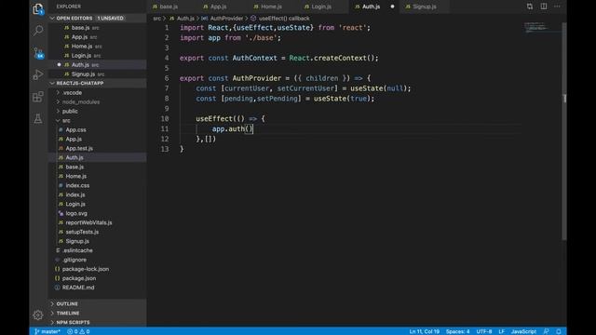This screenshot has height=335, width=596.
Task: Place cursor on line 13 closing brace
Action: click(x=182, y=149)
